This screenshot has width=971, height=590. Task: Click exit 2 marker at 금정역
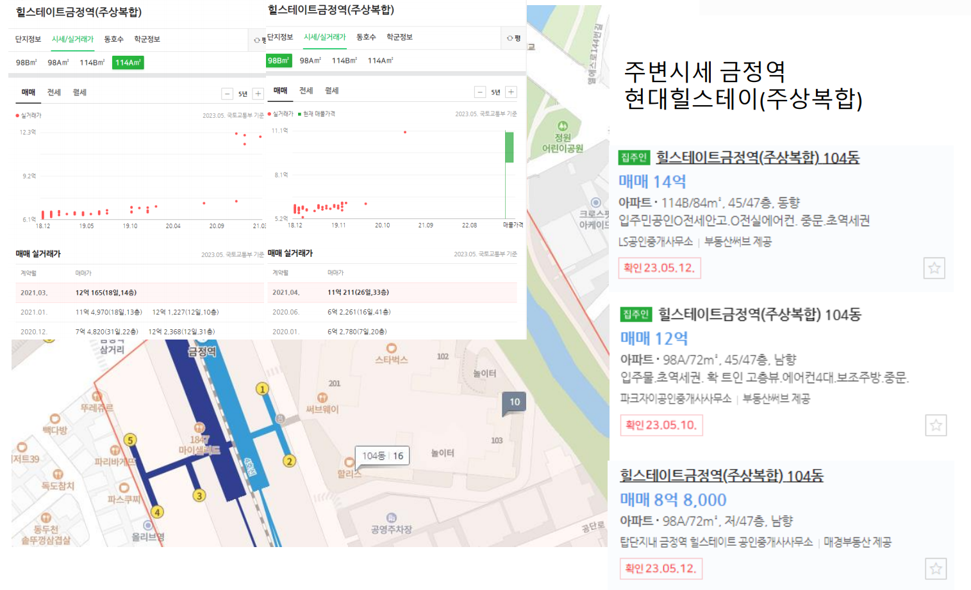point(290,461)
